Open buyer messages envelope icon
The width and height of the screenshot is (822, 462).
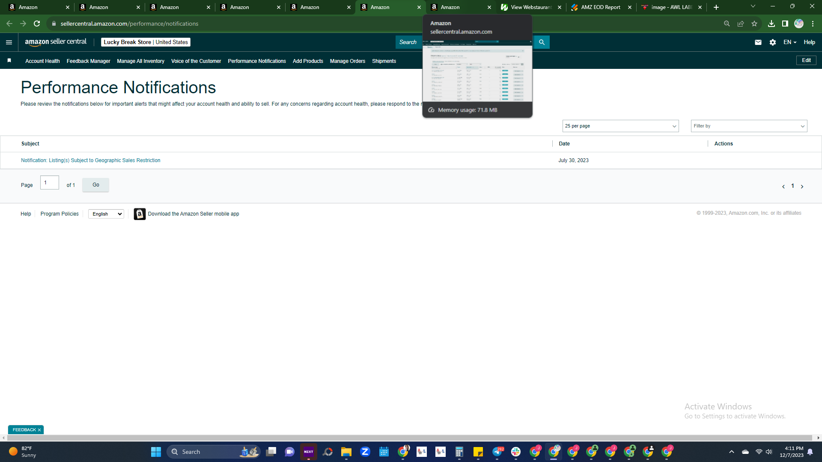pos(758,42)
